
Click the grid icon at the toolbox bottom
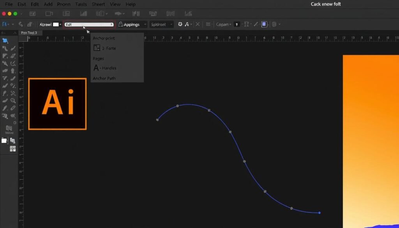point(12,149)
